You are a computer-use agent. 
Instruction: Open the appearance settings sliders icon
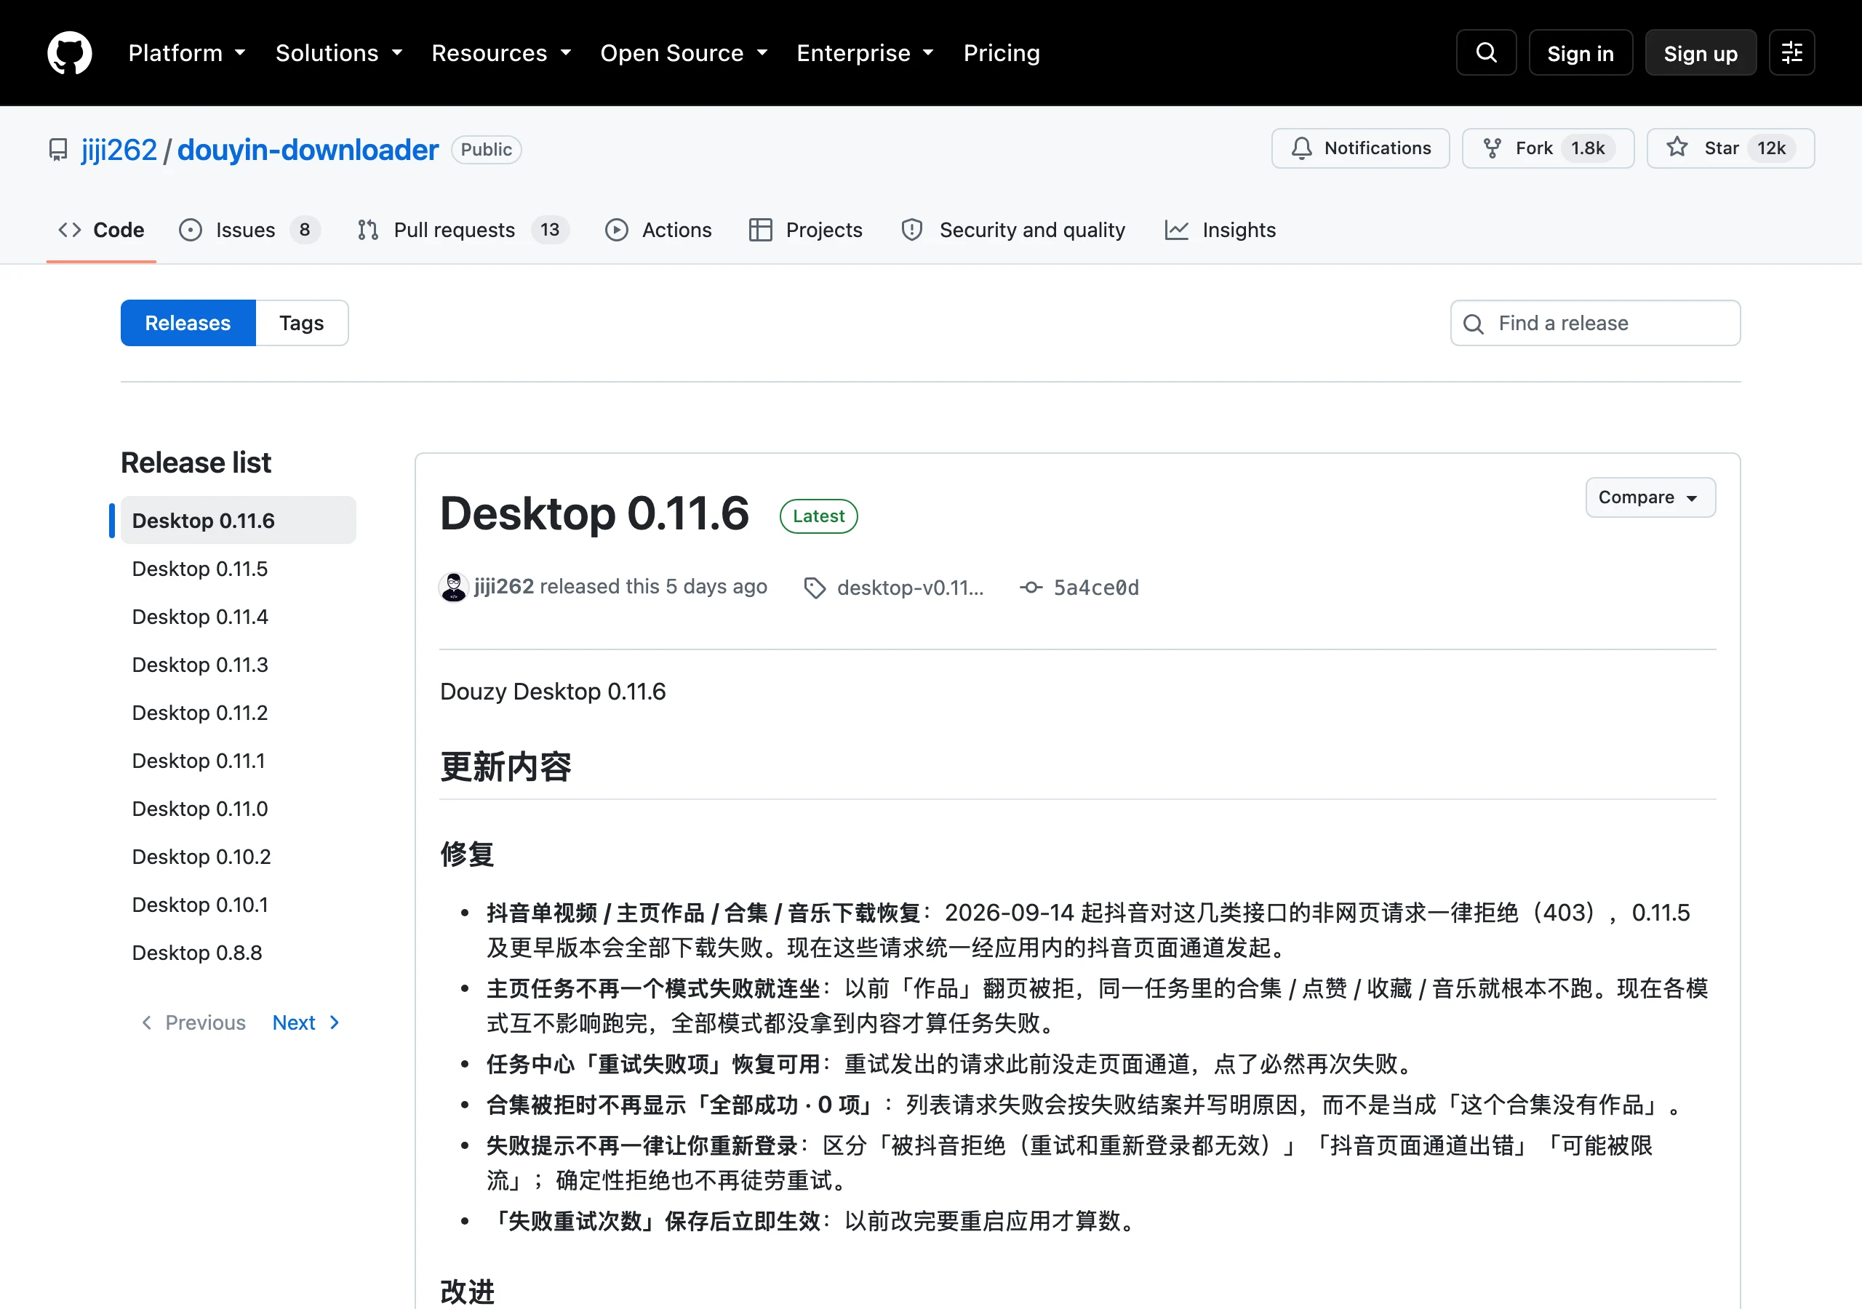(1791, 52)
